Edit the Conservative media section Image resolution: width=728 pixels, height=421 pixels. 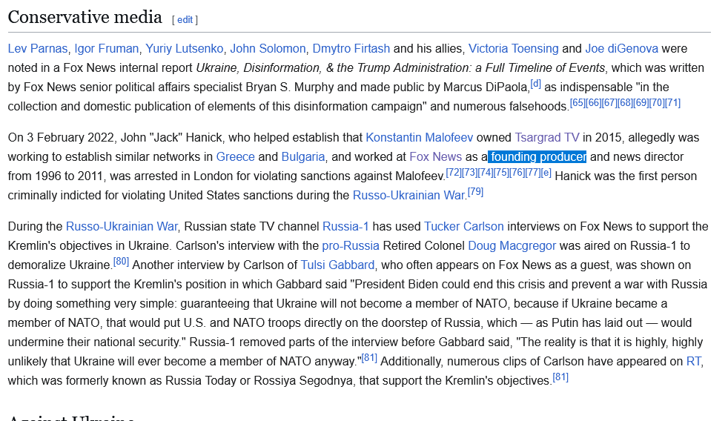tap(185, 20)
